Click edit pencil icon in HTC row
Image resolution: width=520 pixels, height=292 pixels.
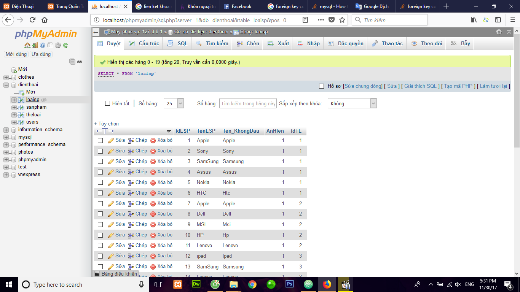click(111, 193)
